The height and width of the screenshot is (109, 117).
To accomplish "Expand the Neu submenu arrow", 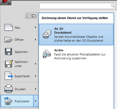I will pyautogui.click(x=36, y=27).
